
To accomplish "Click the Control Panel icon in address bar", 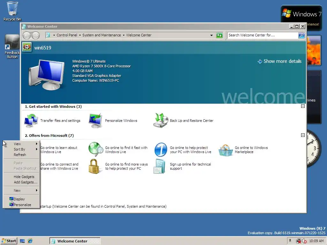I will pyautogui.click(x=48, y=35).
